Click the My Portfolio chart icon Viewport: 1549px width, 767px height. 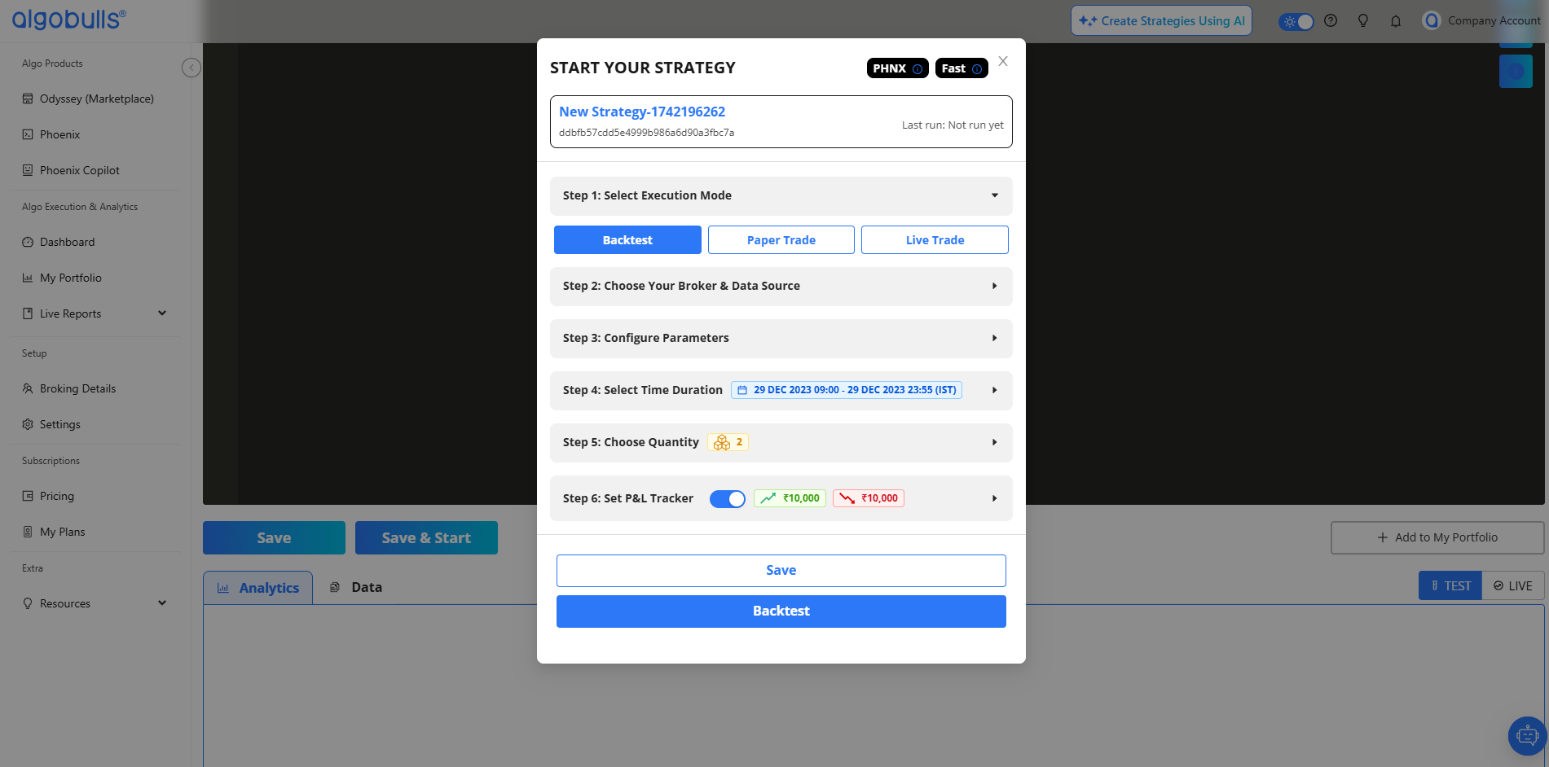point(28,278)
